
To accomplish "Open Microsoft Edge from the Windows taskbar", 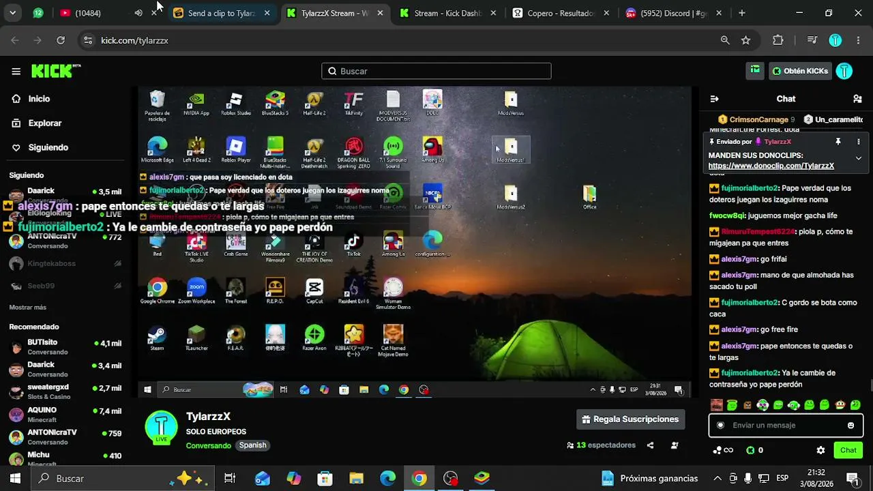I will (x=387, y=479).
